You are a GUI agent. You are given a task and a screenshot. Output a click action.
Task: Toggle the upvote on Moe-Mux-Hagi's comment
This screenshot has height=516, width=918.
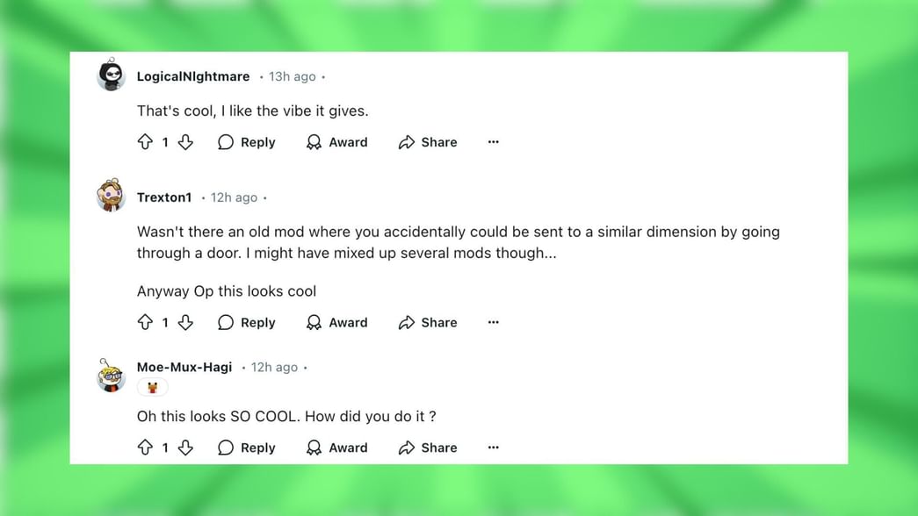(x=146, y=448)
